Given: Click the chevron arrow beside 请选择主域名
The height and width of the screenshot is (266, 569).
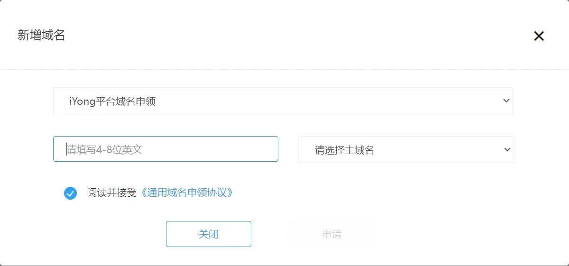Looking at the screenshot, I should (507, 150).
